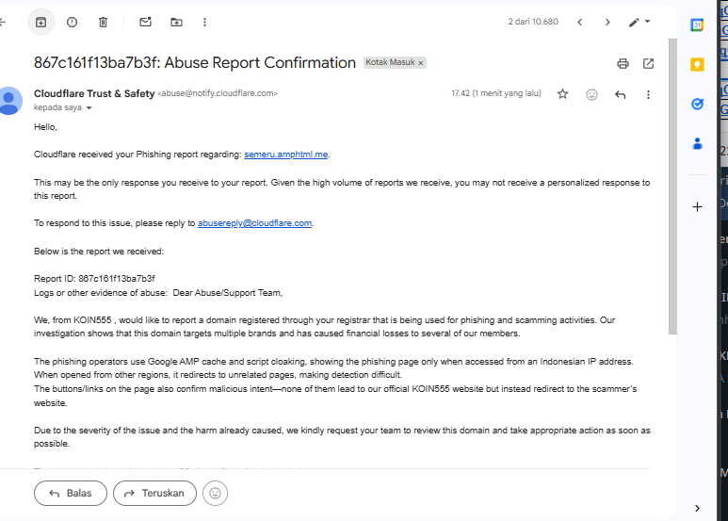Screen dimensions: 728x521
Task: Open the input tools dropdown (pencil)
Action: click(x=640, y=22)
